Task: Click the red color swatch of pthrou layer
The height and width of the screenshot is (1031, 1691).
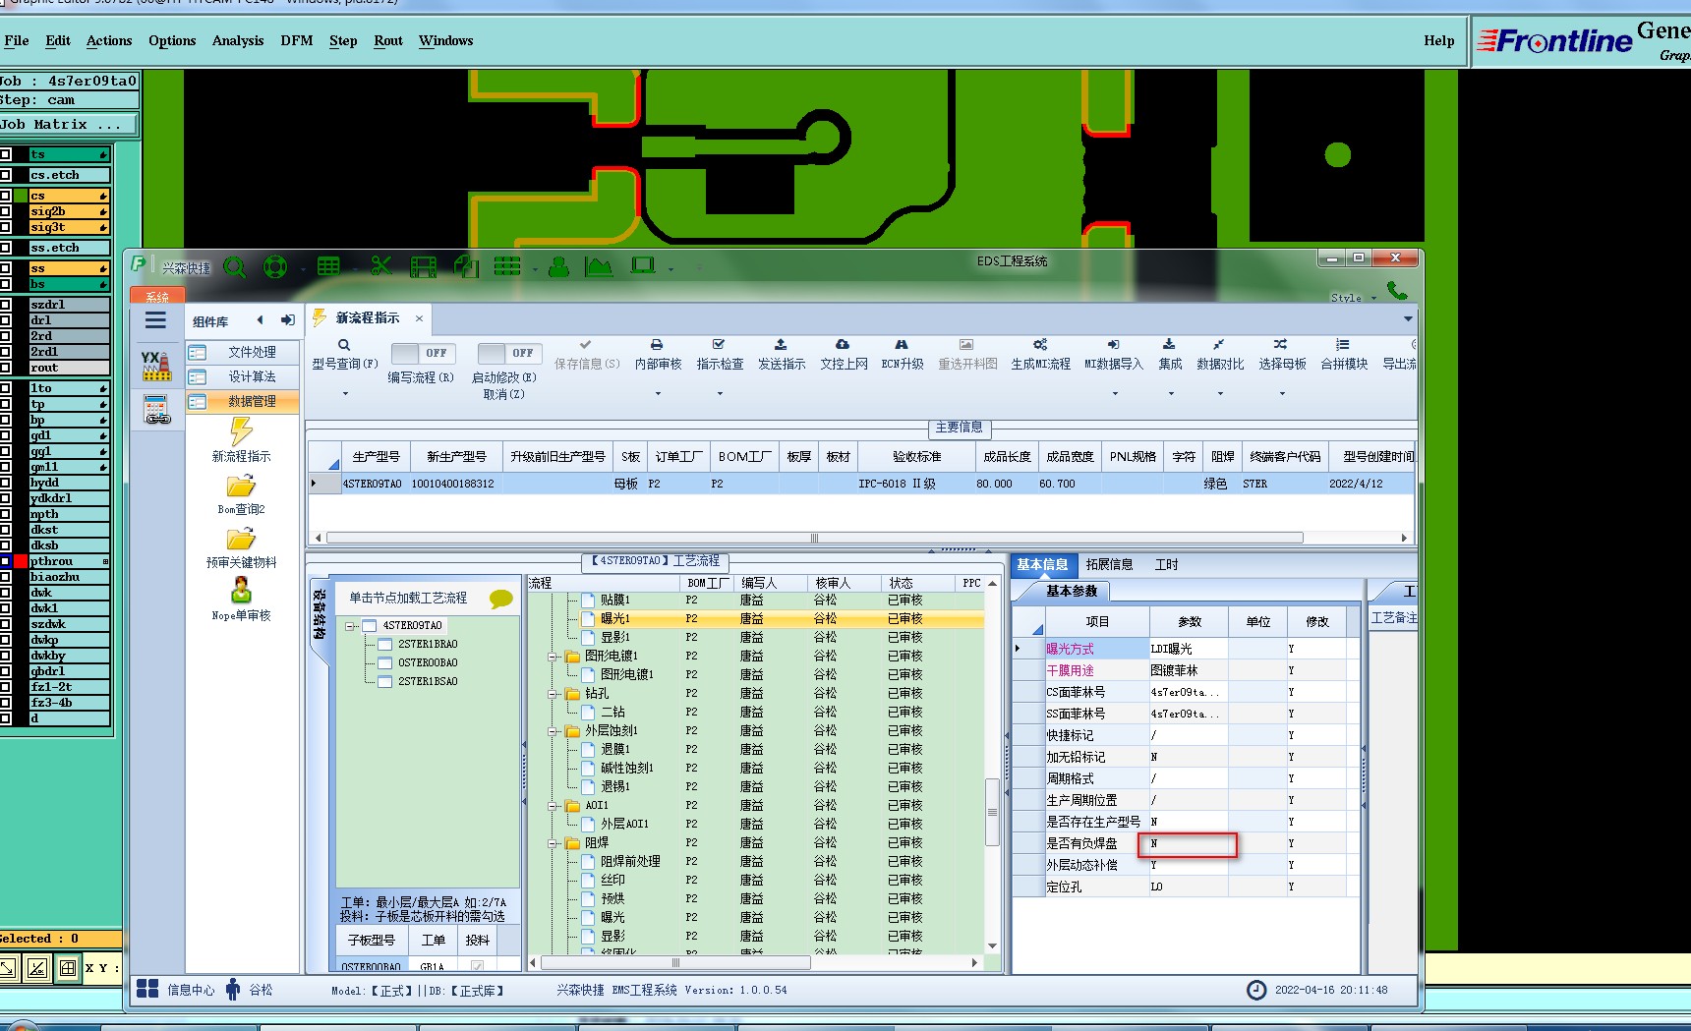Action: [x=21, y=561]
